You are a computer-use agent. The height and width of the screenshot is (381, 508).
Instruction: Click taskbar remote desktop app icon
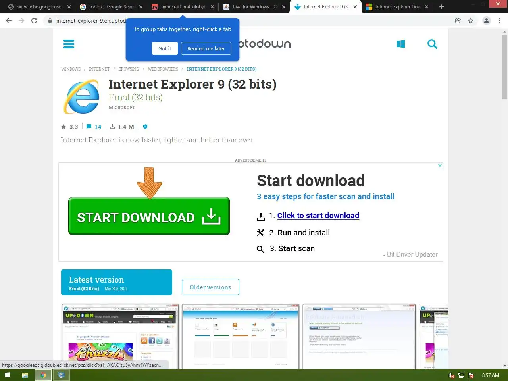62,375
